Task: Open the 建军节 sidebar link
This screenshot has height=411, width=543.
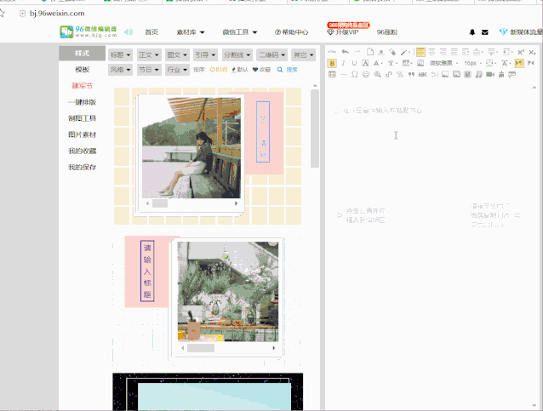Action: 82,86
